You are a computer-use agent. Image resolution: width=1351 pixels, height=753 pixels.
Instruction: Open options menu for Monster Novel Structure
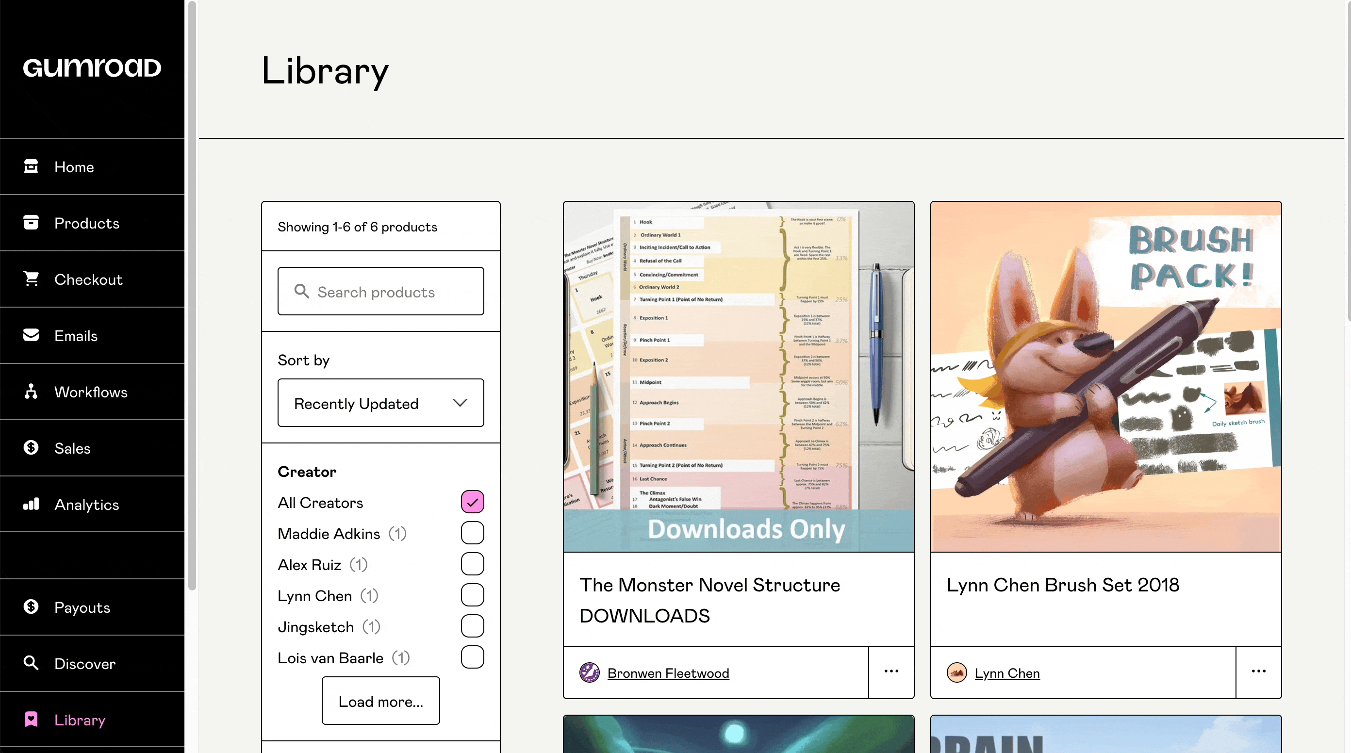click(891, 671)
